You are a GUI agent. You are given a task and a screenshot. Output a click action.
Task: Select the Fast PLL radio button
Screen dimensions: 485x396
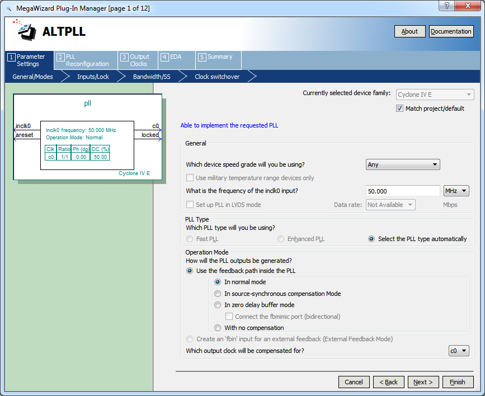tap(190, 239)
